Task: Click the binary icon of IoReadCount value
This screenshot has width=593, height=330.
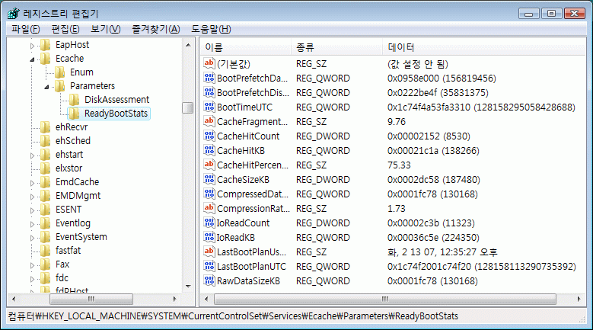Action: point(209,223)
